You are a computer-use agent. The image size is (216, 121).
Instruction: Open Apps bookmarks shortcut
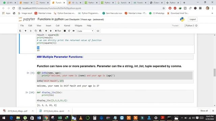[6, 13]
